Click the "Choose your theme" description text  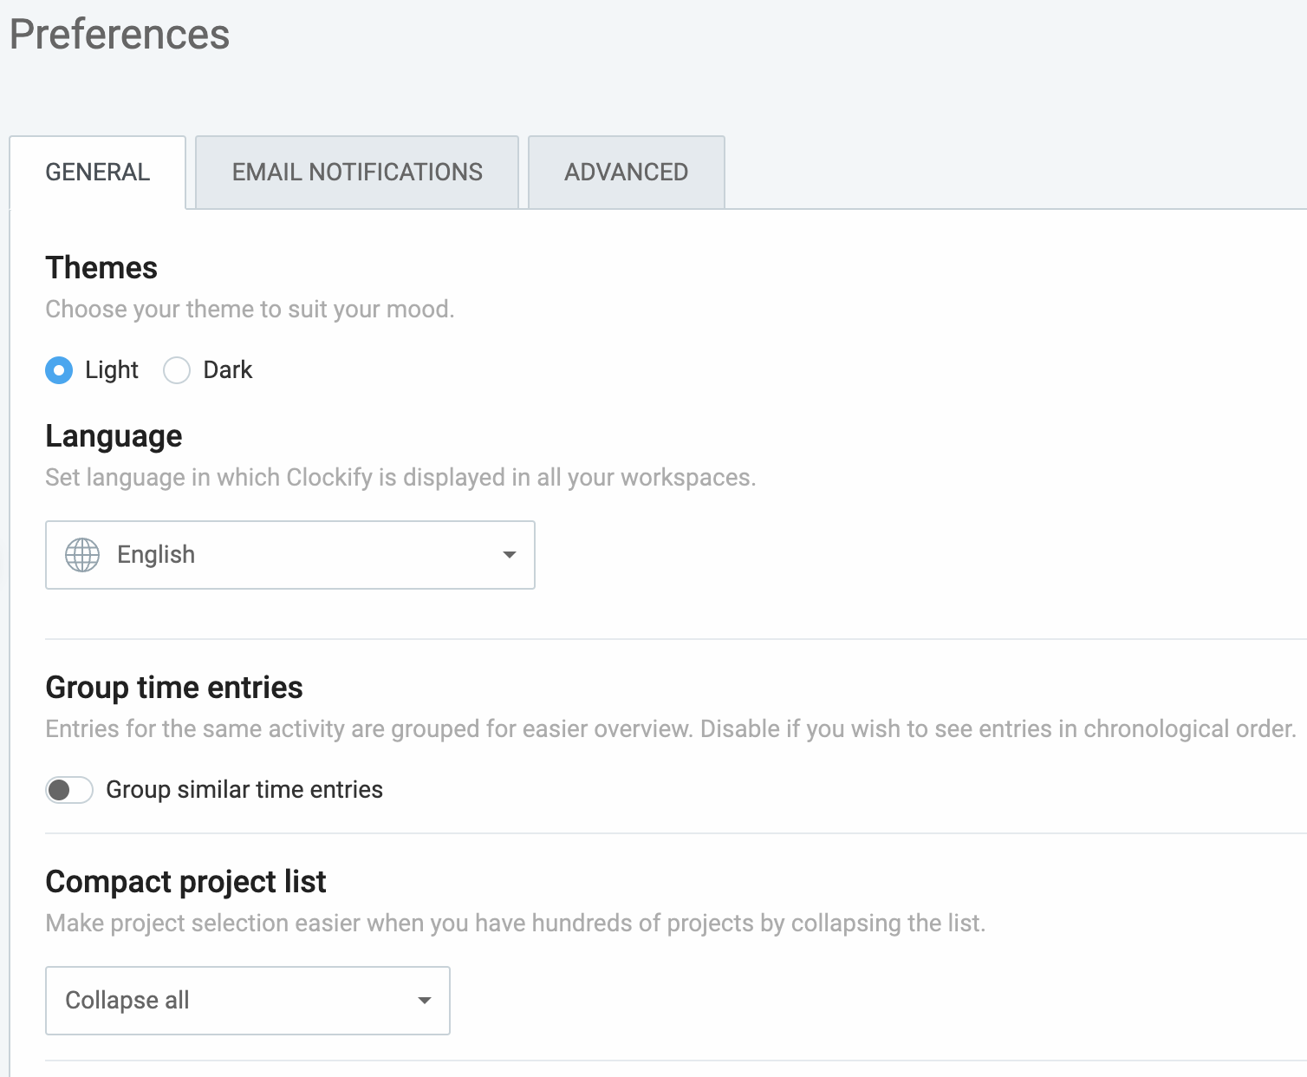[250, 310]
